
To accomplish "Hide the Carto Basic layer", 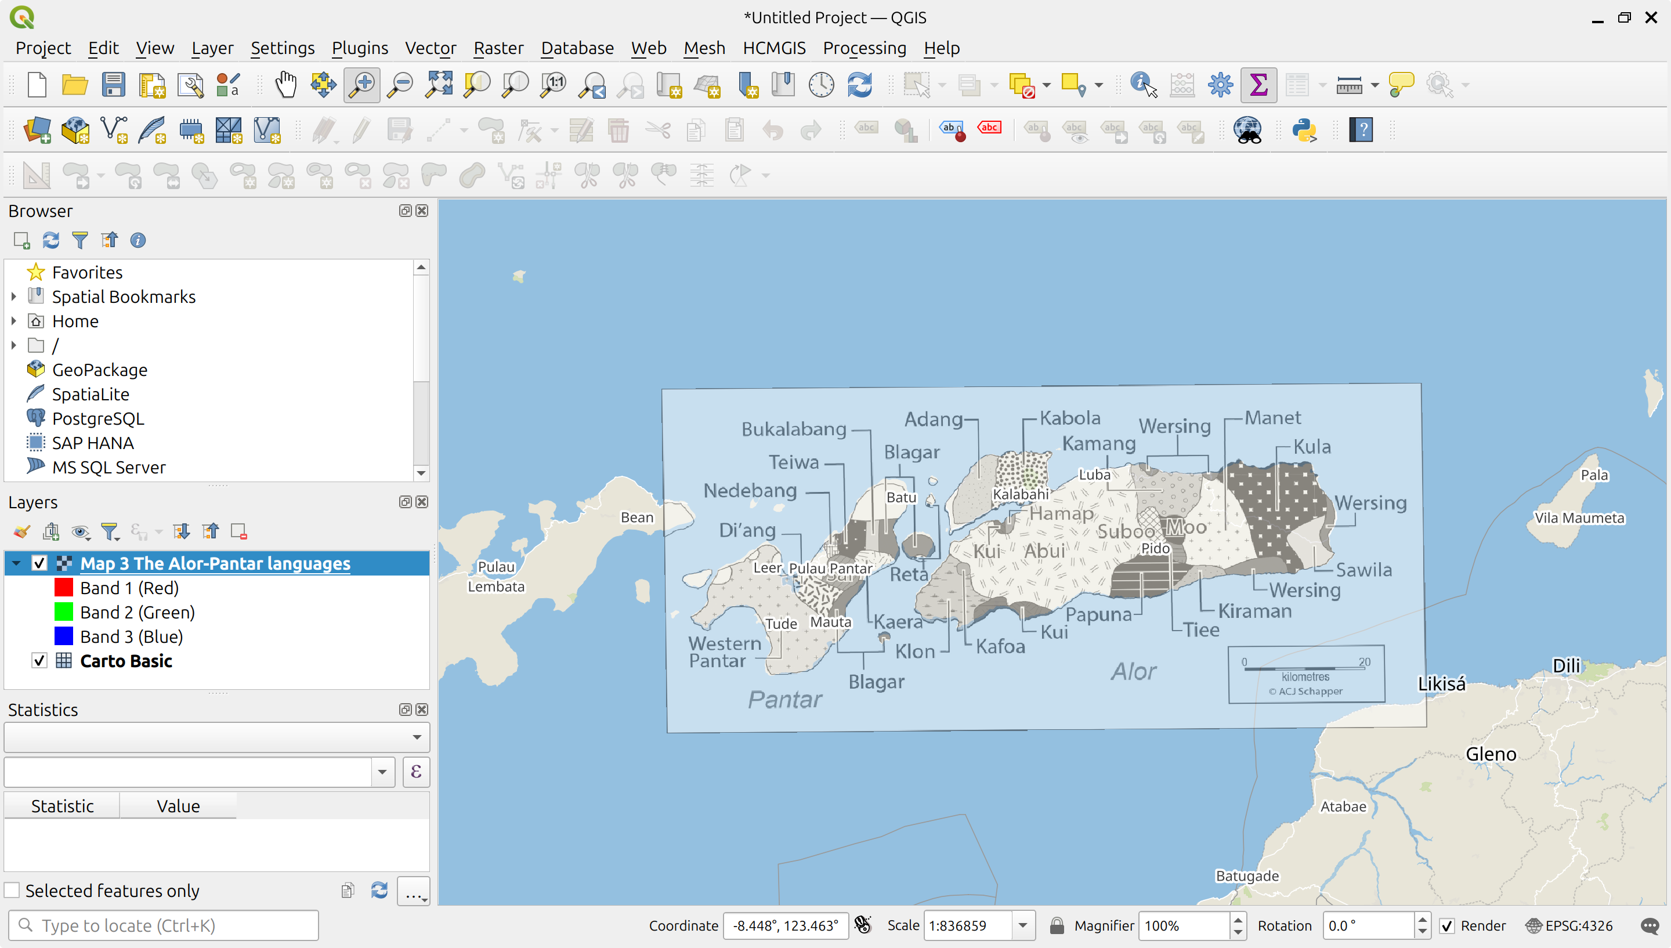I will [39, 660].
